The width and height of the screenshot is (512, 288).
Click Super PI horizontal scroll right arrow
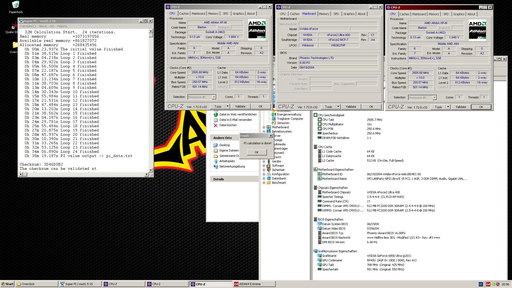[146, 174]
